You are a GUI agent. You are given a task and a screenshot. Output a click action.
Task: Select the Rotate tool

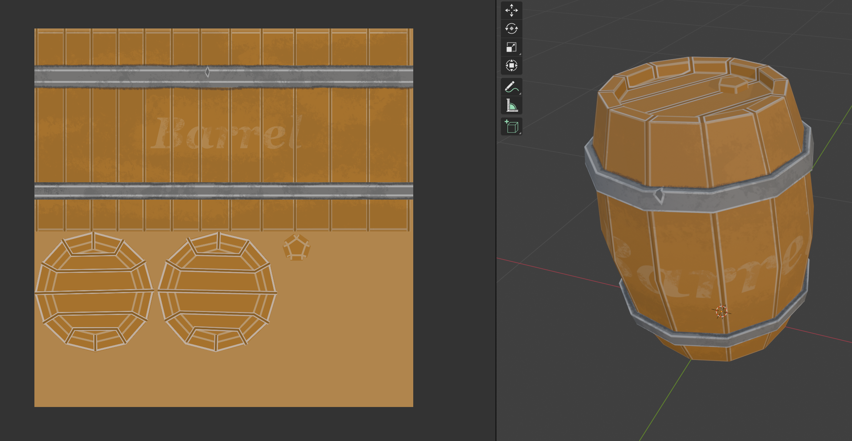(x=511, y=29)
